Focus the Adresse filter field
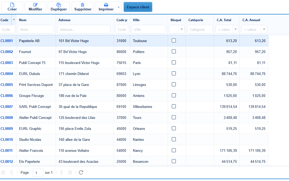Viewport: 289px width, 181px height. [84, 29]
